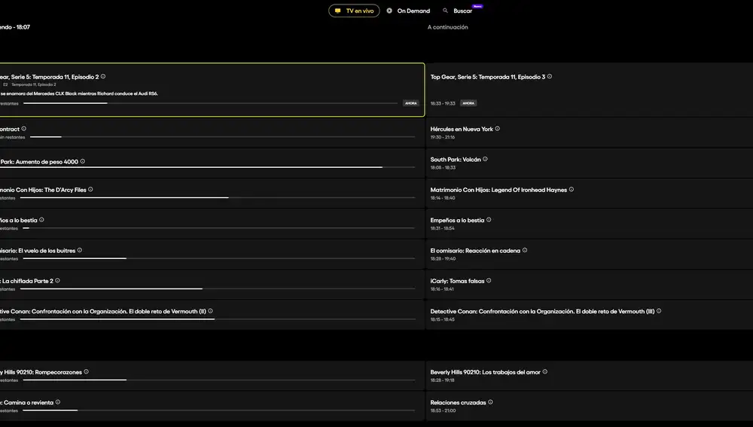Click the magnifying glass search icon
Screen dimensions: 753x427
tap(445, 11)
